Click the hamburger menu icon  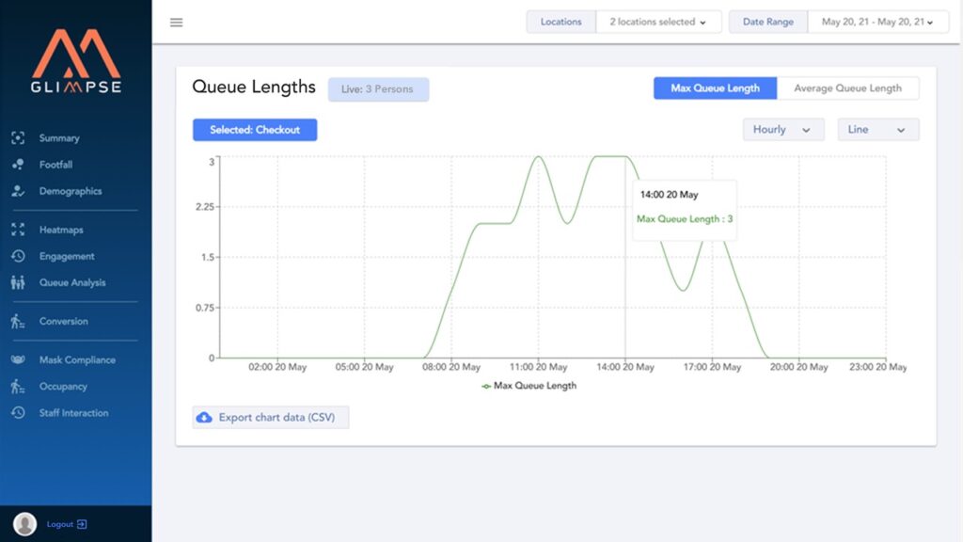coord(176,23)
